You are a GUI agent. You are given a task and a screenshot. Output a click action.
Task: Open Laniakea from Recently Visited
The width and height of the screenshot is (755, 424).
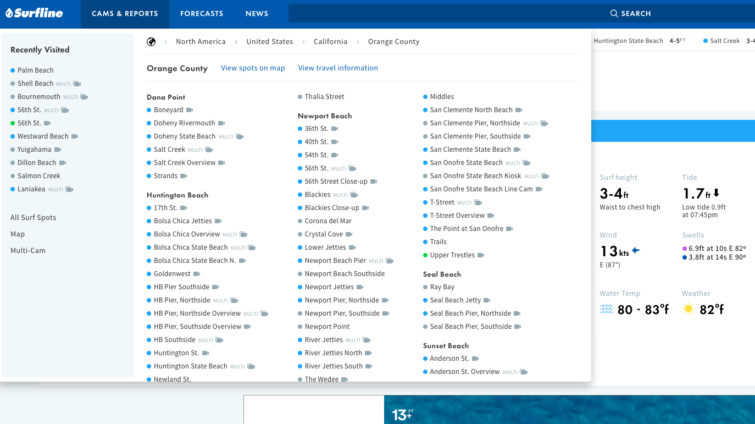(33, 189)
